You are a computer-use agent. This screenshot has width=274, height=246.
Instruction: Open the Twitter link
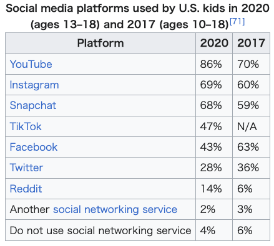click(x=26, y=168)
